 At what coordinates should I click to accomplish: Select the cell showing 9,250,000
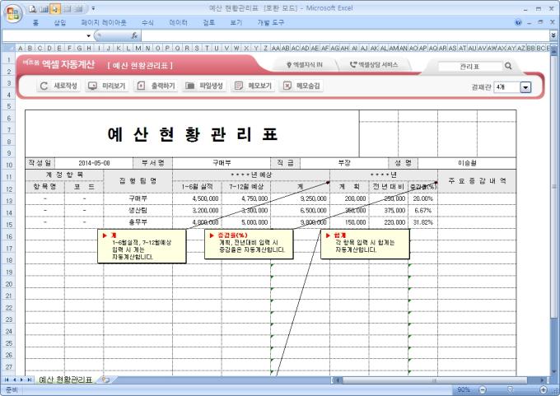click(301, 198)
